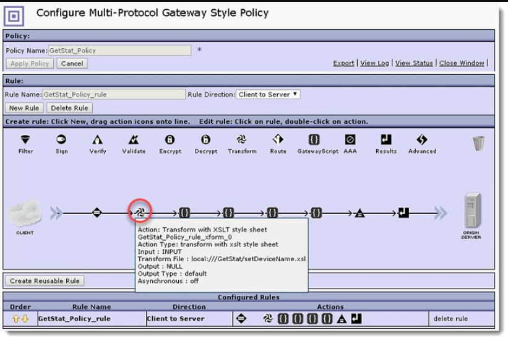
Task: Click the Close Window link
Action: (462, 63)
